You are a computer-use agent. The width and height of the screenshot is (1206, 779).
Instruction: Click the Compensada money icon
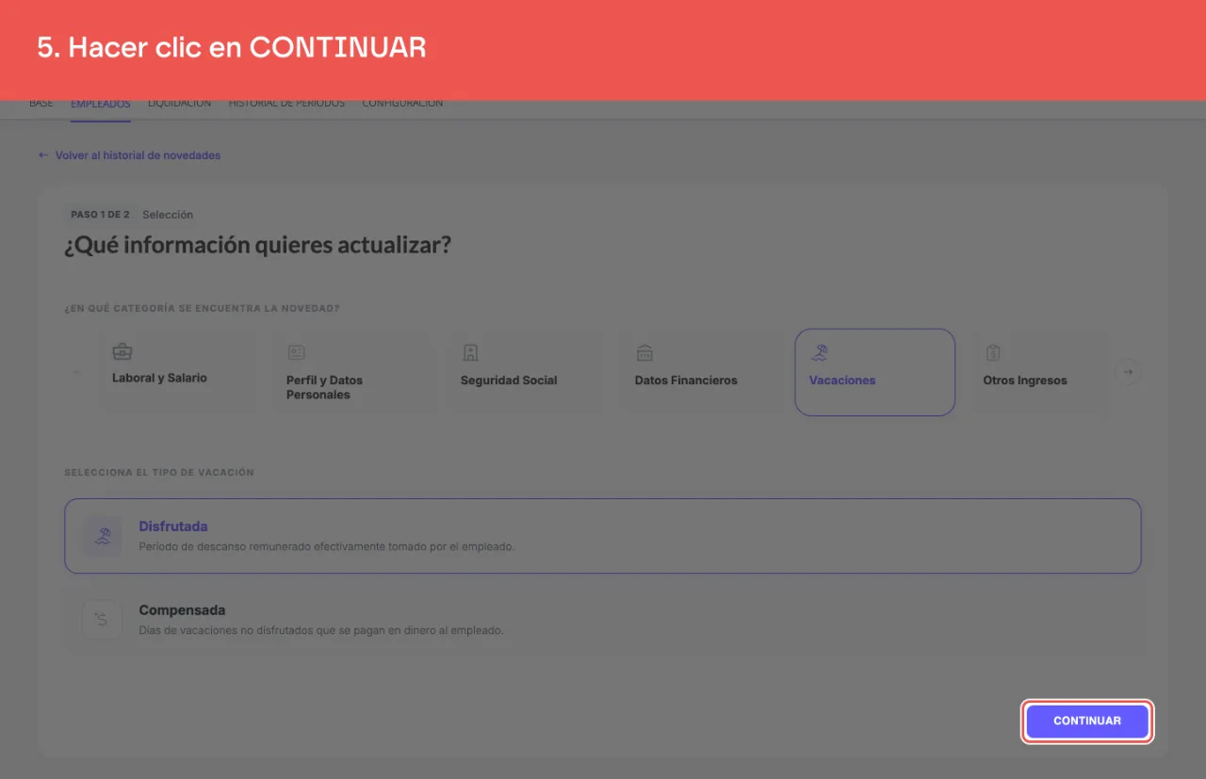pos(102,620)
